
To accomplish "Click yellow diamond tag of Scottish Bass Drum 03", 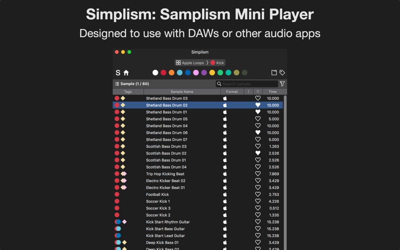I will click(123, 146).
